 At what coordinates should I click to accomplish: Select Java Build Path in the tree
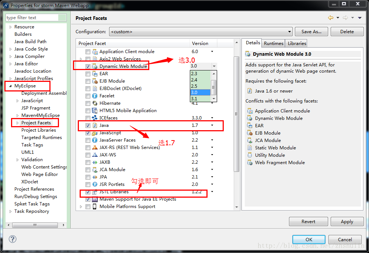tap(30, 42)
